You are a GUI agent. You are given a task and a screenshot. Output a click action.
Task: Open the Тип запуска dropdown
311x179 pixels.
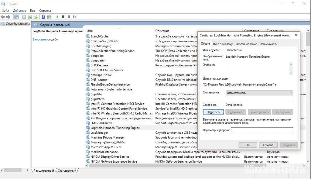(259, 93)
